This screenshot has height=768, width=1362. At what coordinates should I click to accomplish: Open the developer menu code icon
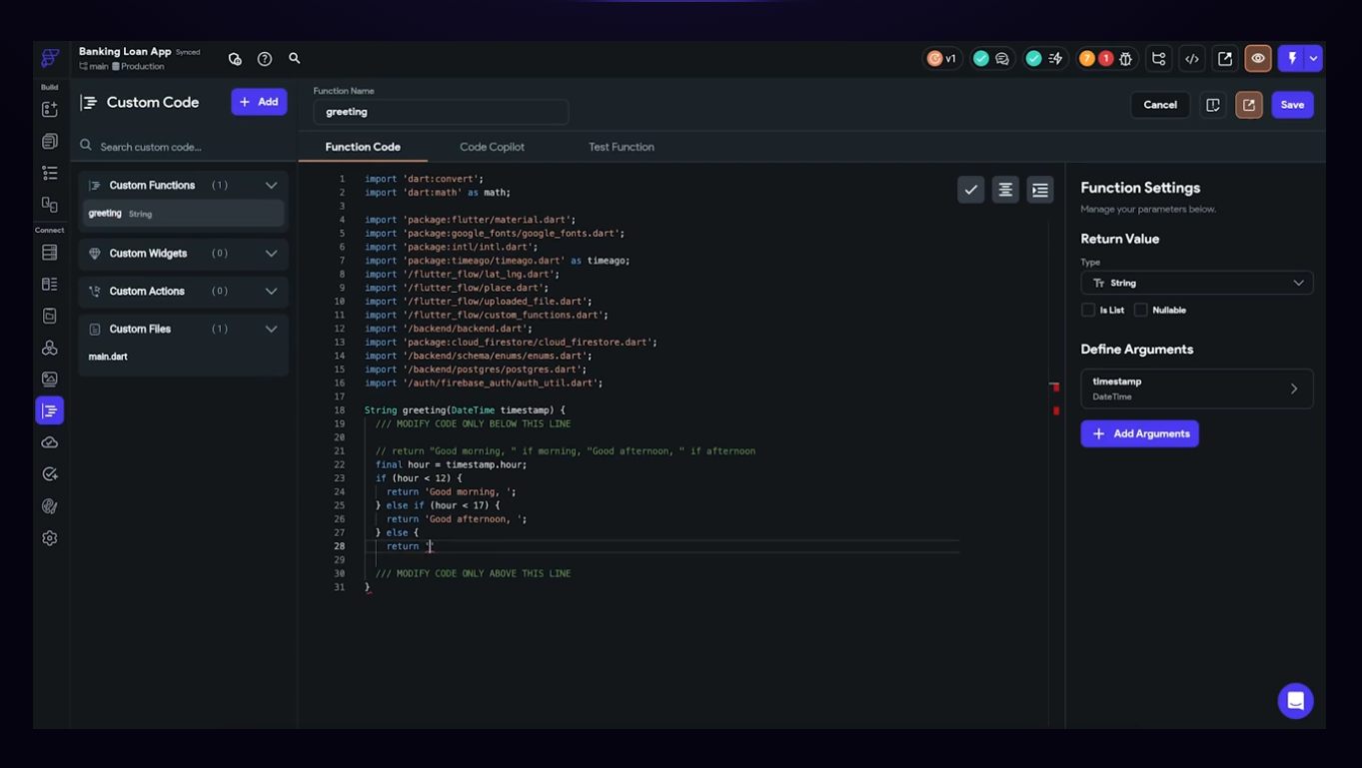(1192, 59)
